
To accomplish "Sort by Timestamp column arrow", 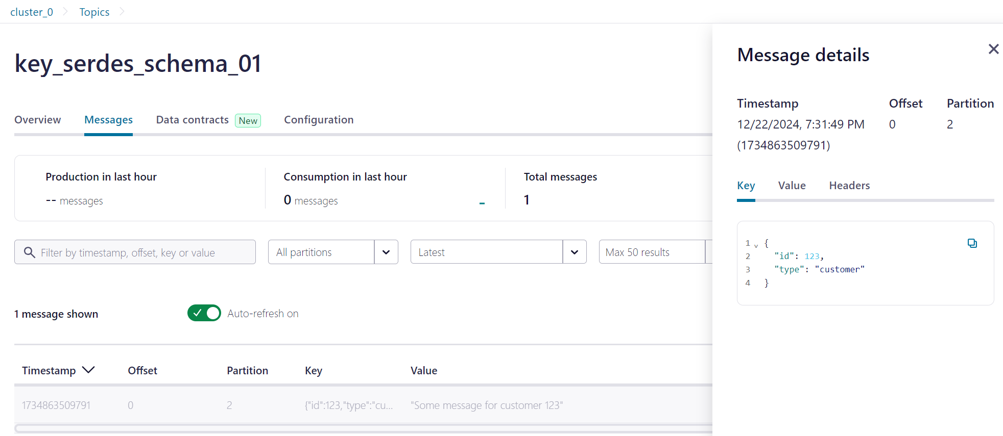I will point(88,370).
